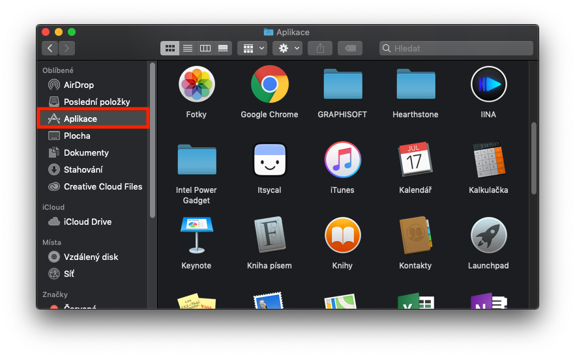
Task: Launch Google Chrome from the Applications list
Action: click(269, 84)
